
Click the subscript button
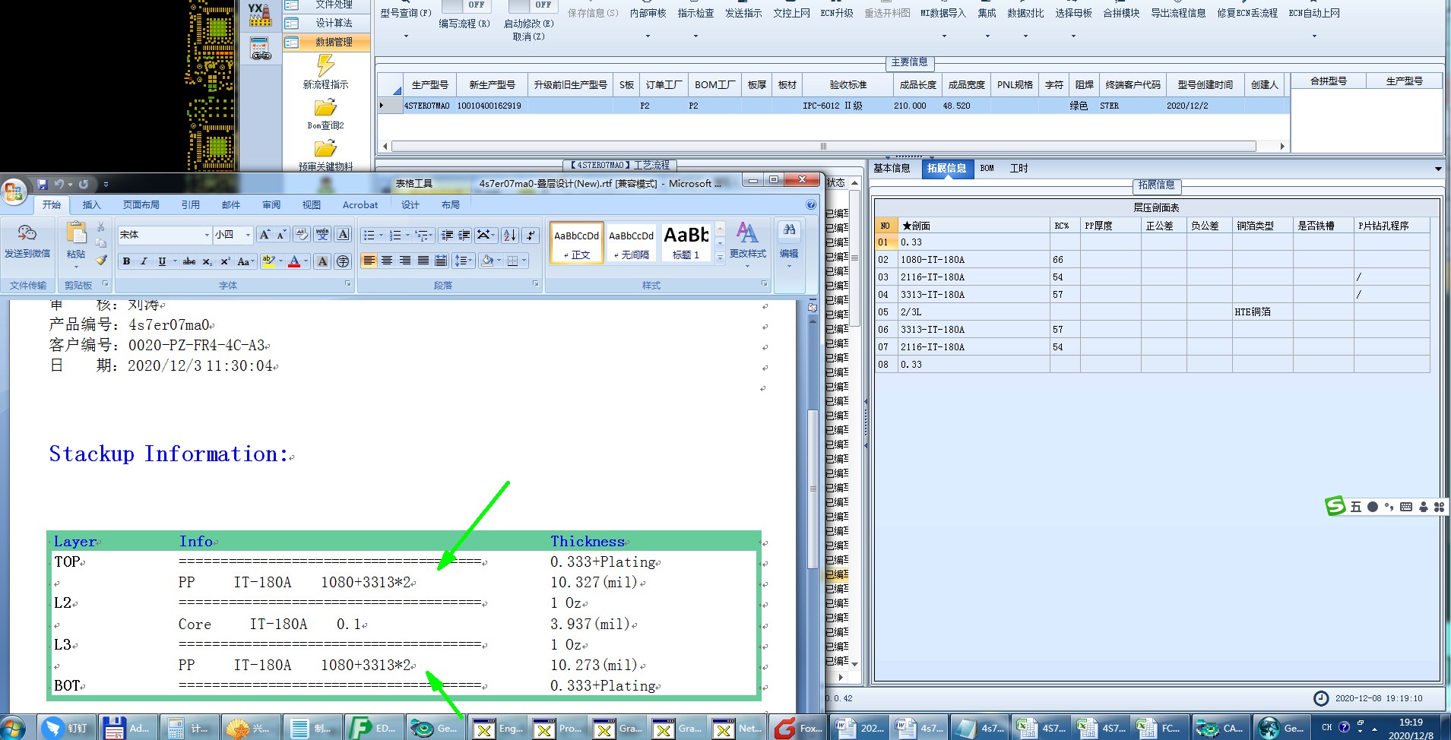click(208, 261)
